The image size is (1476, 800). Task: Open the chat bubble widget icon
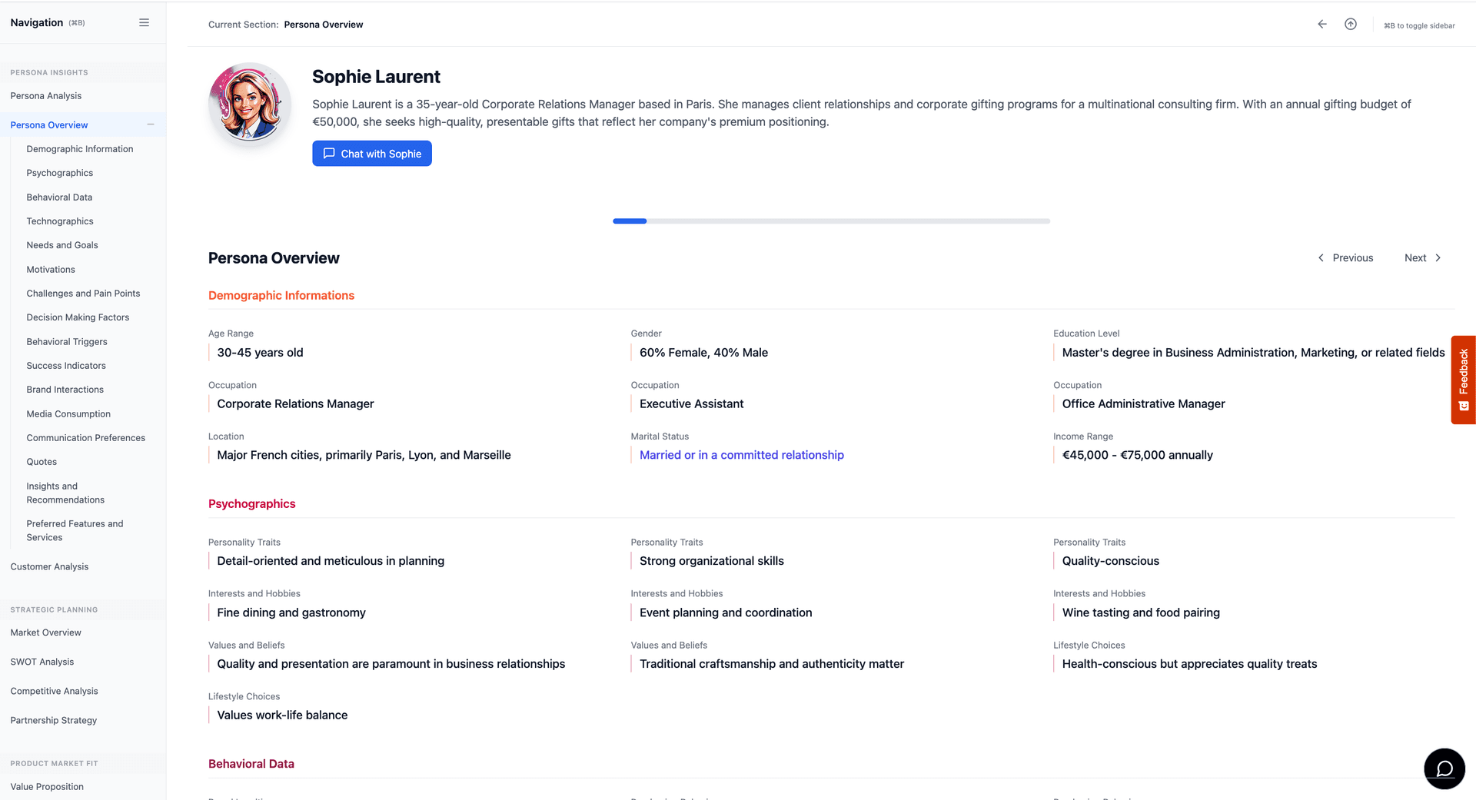(x=1444, y=768)
